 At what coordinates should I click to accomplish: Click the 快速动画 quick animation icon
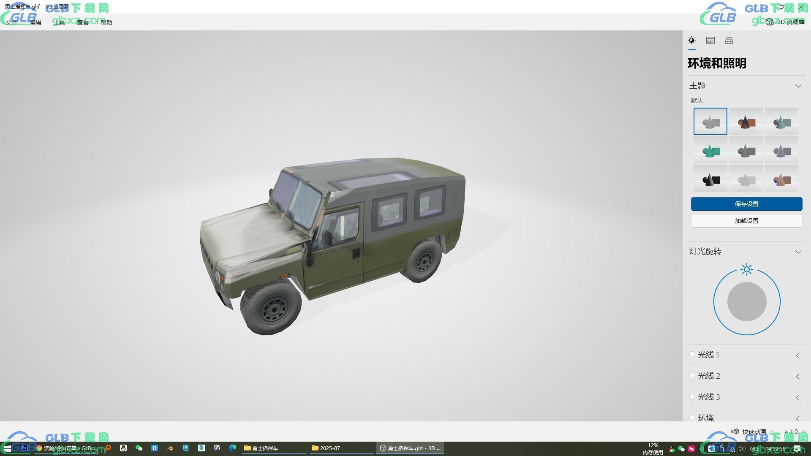click(x=735, y=432)
